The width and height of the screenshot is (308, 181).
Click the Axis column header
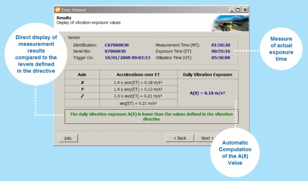coord(82,75)
